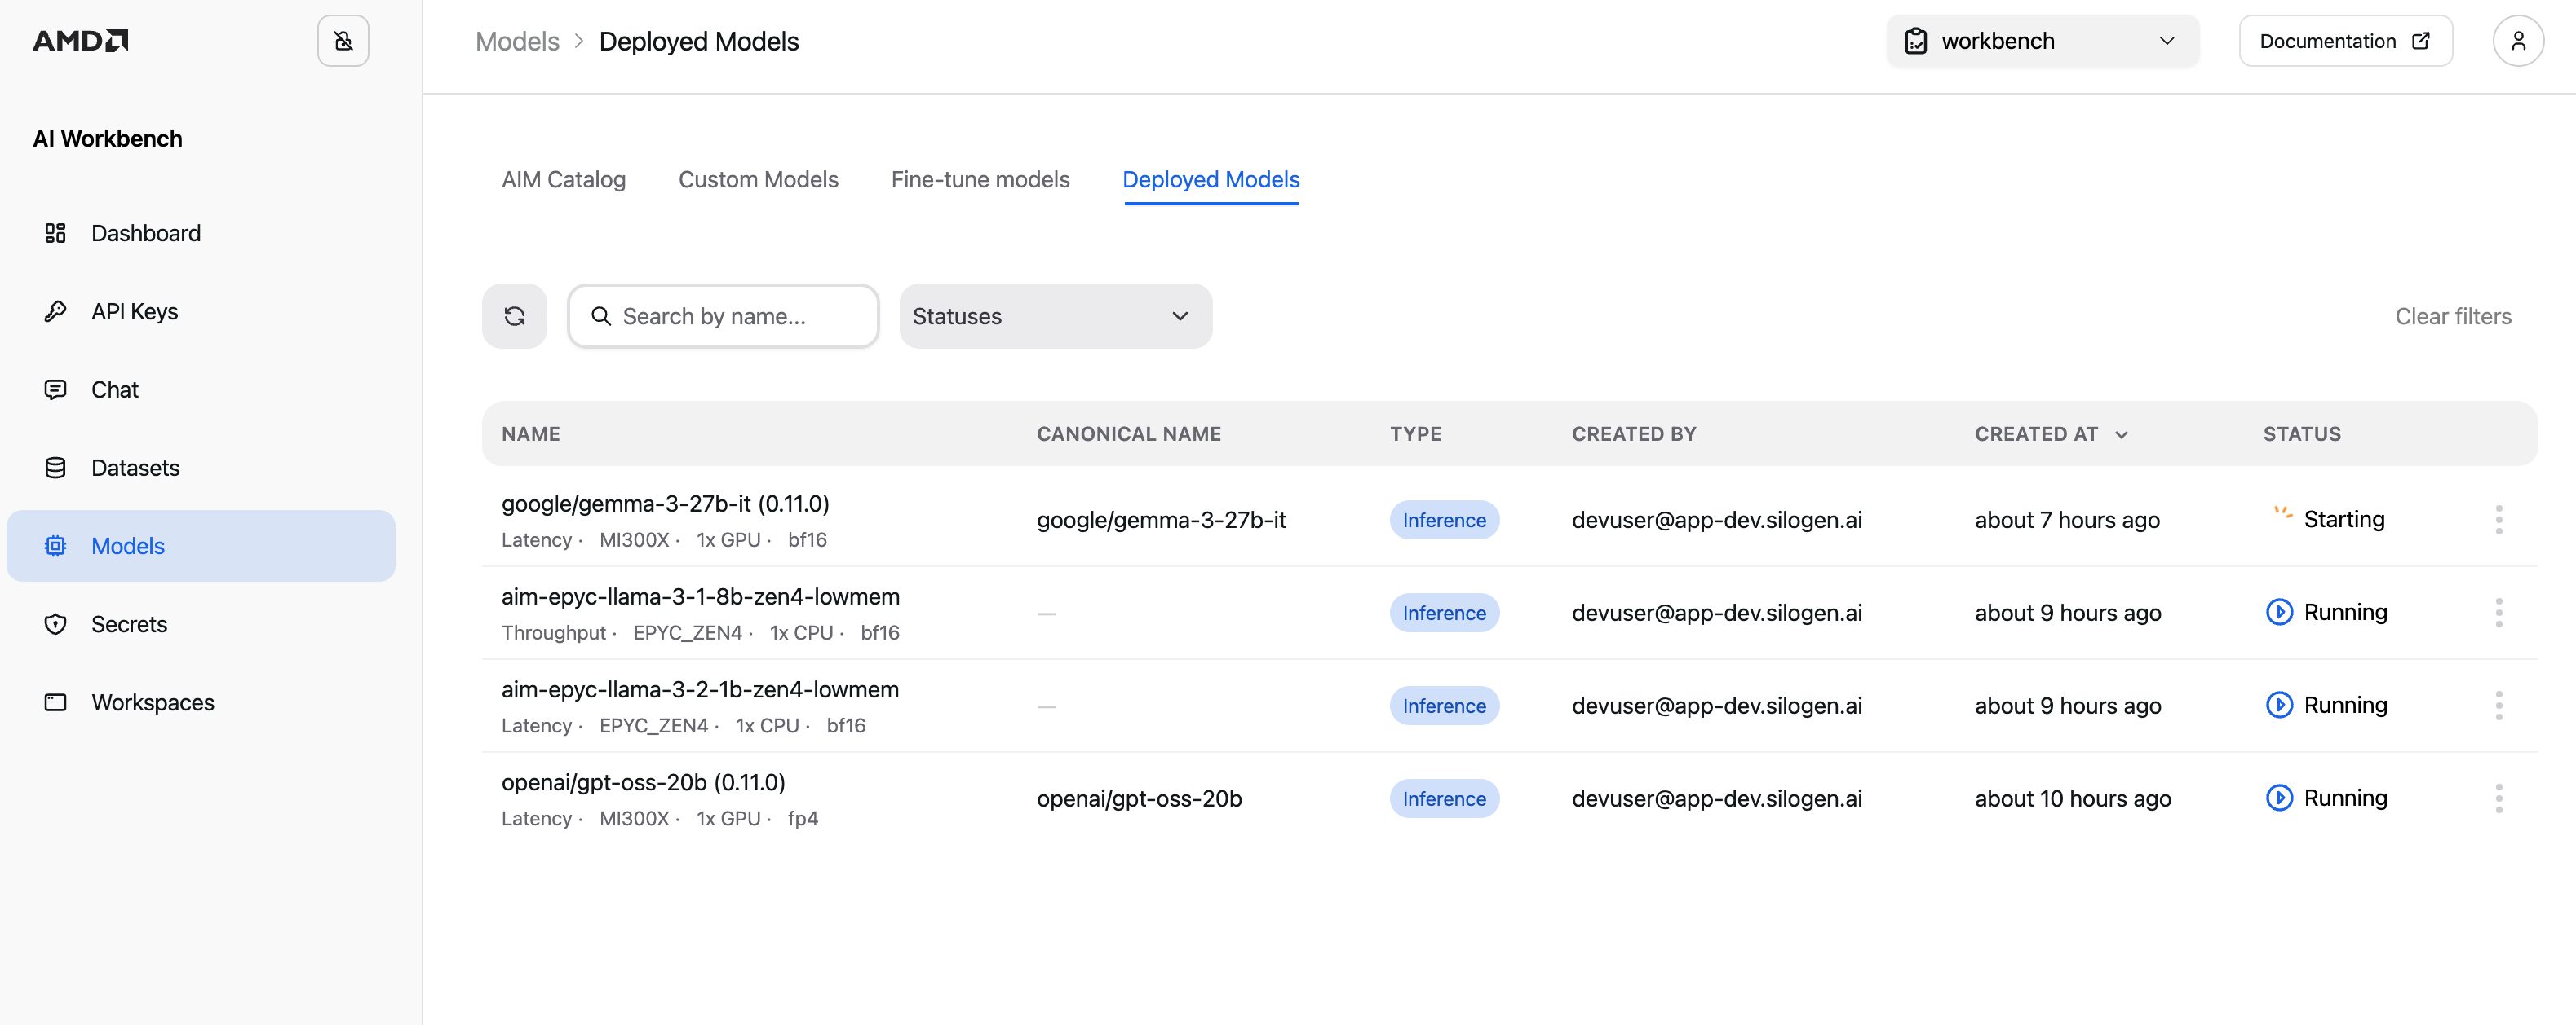Click Running play icon for llama-3-2-1b
2576x1025 pixels.
2279,706
